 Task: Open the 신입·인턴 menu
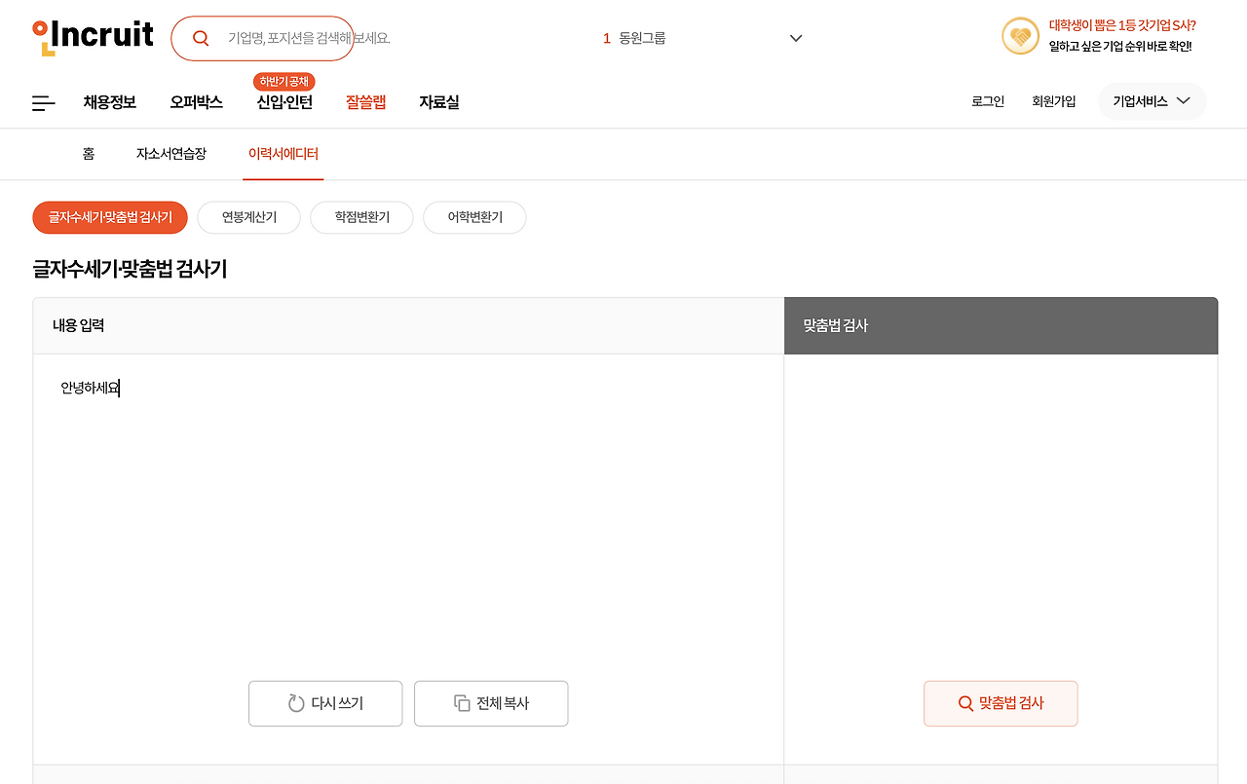[284, 102]
